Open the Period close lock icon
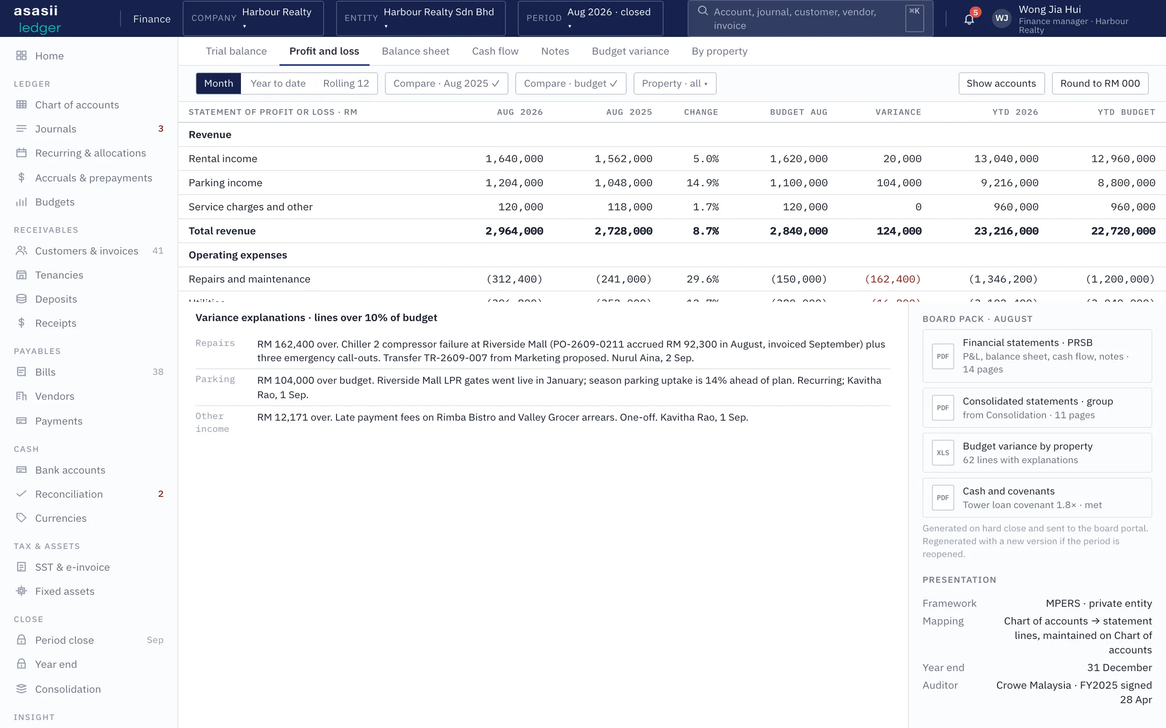 pos(21,640)
